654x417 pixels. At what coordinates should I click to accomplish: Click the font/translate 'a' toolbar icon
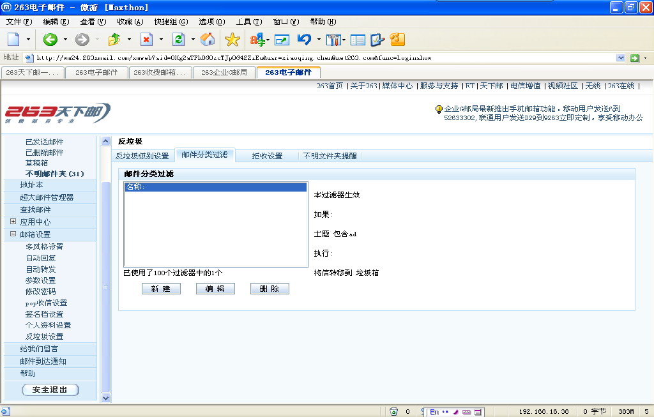coord(257,40)
